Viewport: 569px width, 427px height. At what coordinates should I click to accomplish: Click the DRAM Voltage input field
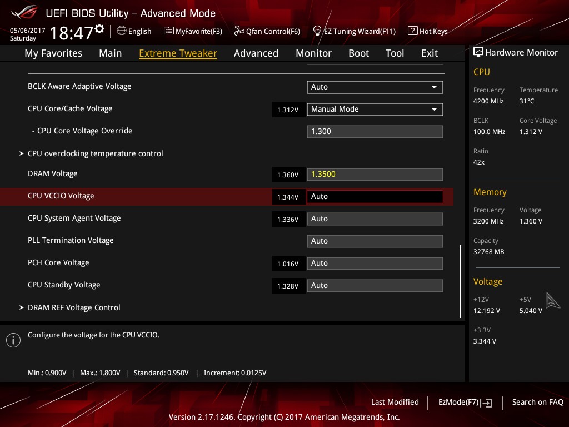[x=375, y=174]
